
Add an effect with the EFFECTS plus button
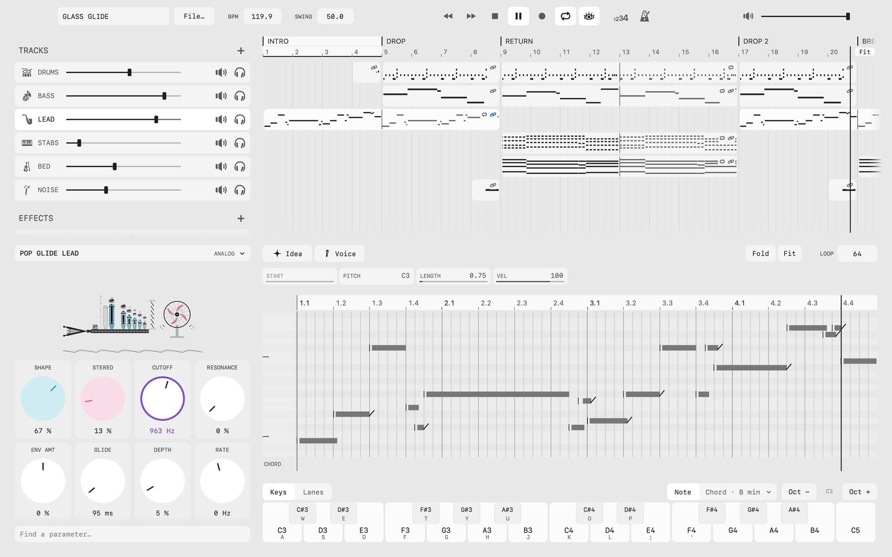[x=241, y=218]
